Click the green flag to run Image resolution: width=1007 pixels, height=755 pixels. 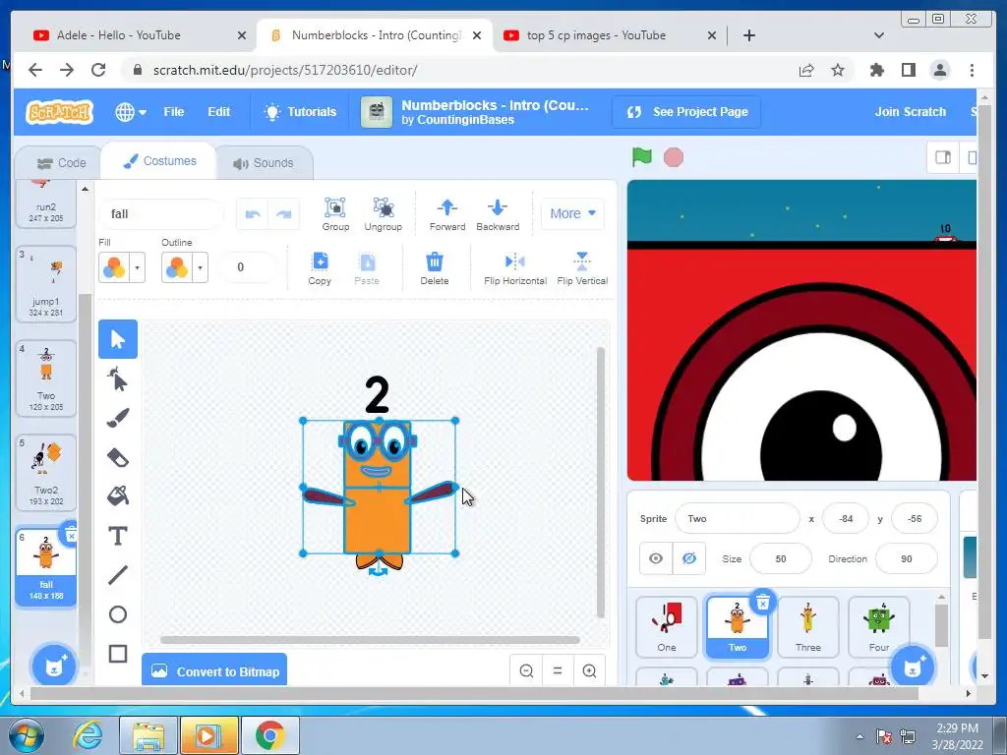[x=641, y=157]
